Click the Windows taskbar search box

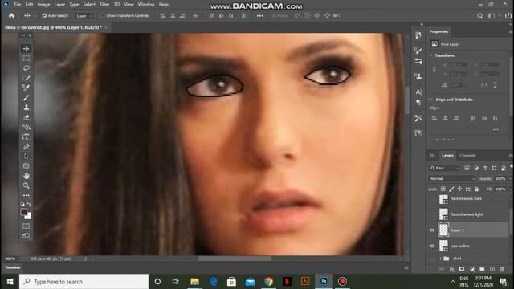(84, 282)
